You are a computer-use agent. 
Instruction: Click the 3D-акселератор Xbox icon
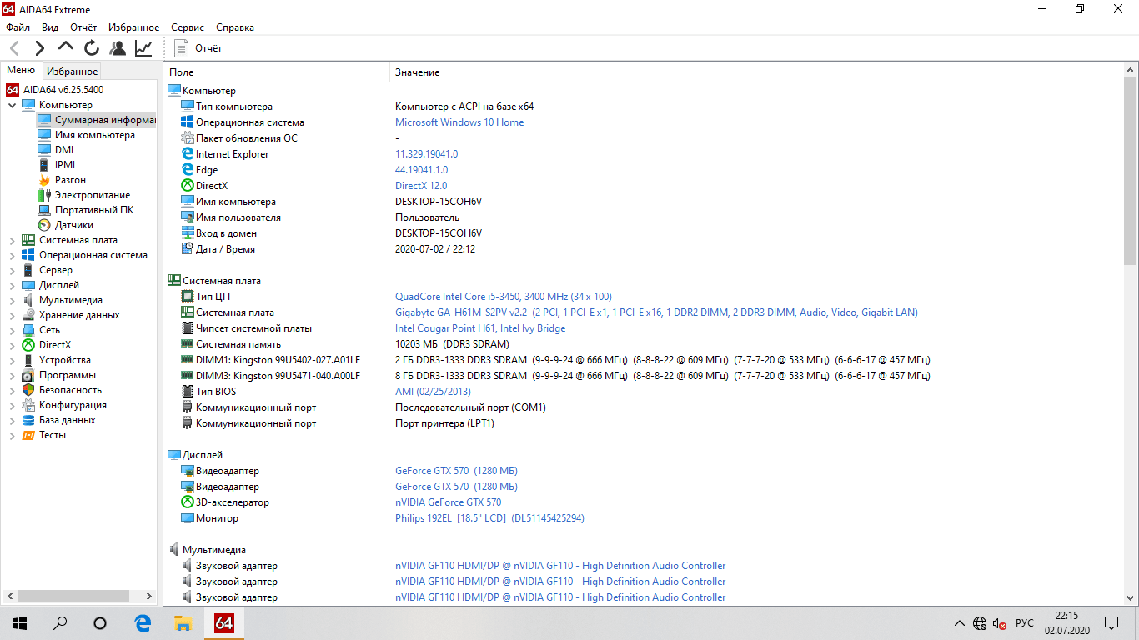click(x=188, y=502)
